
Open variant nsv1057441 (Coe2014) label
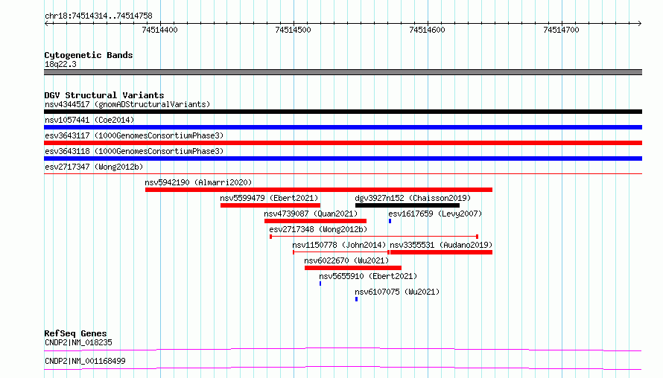tap(89, 120)
